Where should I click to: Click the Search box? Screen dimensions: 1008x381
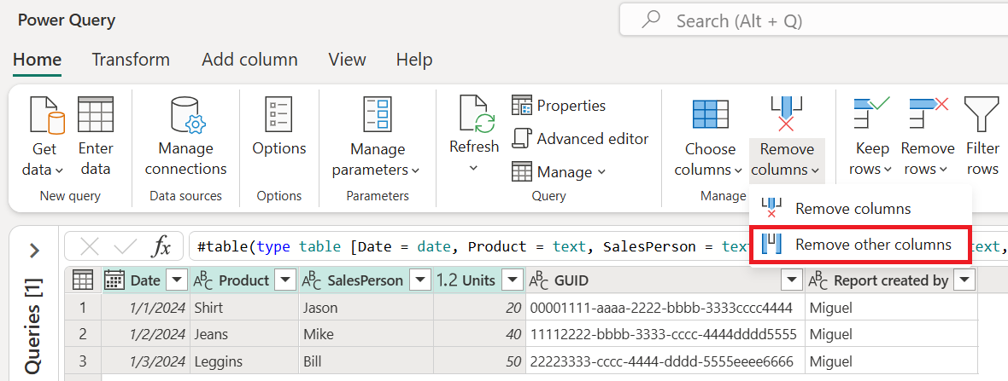812,20
